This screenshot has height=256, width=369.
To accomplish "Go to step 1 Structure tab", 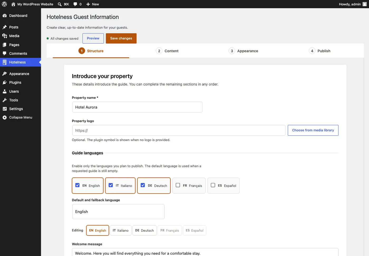I will tap(91, 51).
